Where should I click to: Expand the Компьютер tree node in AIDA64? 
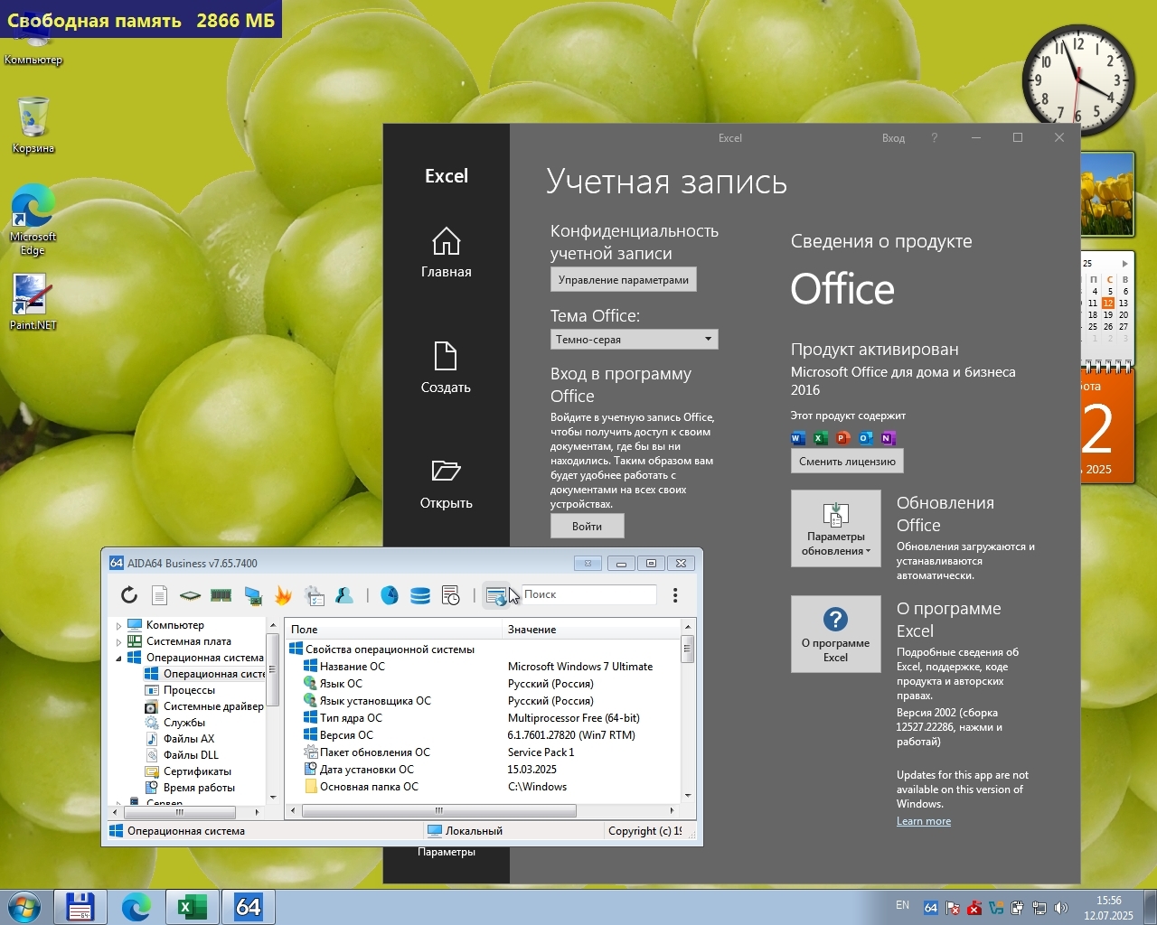tap(118, 625)
